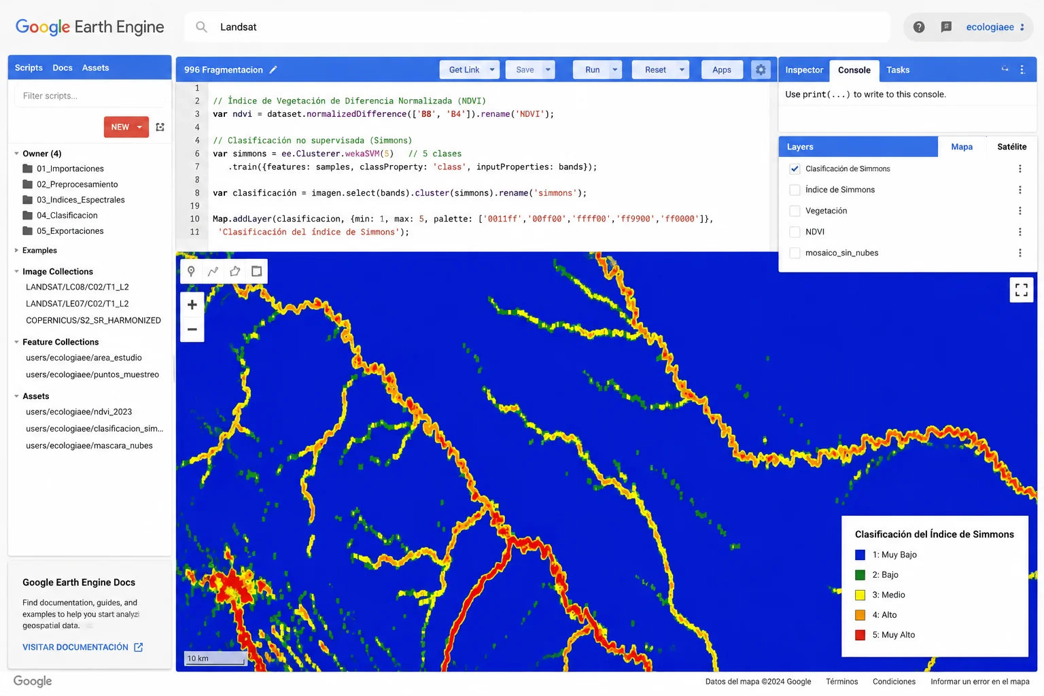The width and height of the screenshot is (1044, 696).
Task: Open options for Índice de Simmons layer
Action: pos(1020,190)
